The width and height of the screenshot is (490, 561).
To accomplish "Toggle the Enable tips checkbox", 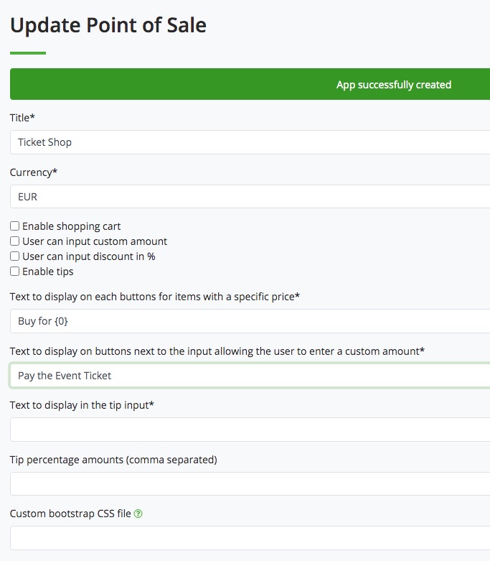I will 14,272.
